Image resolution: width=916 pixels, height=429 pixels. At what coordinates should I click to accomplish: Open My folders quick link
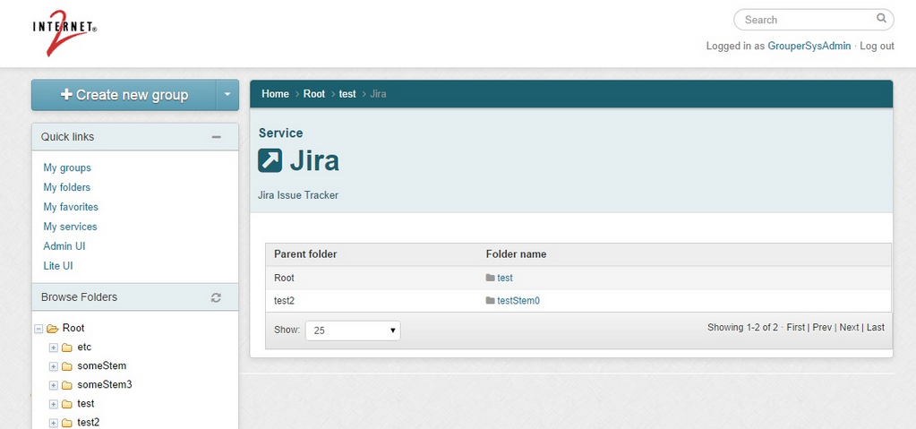(66, 187)
